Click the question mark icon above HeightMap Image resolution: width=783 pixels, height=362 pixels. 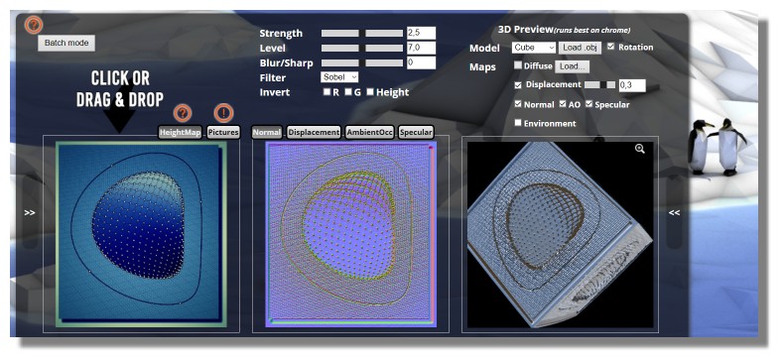pos(183,113)
